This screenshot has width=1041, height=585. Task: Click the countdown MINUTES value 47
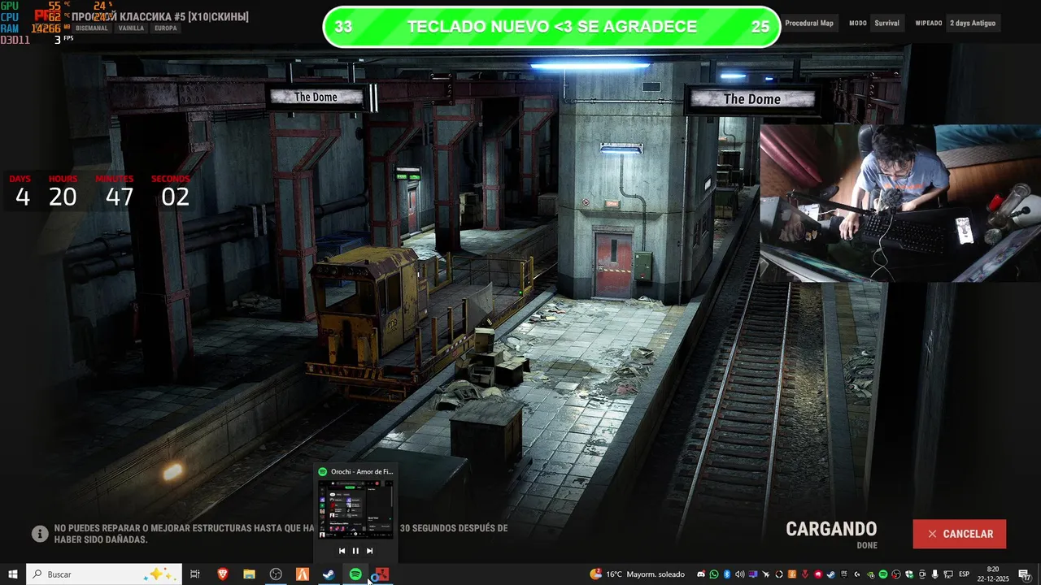[120, 197]
